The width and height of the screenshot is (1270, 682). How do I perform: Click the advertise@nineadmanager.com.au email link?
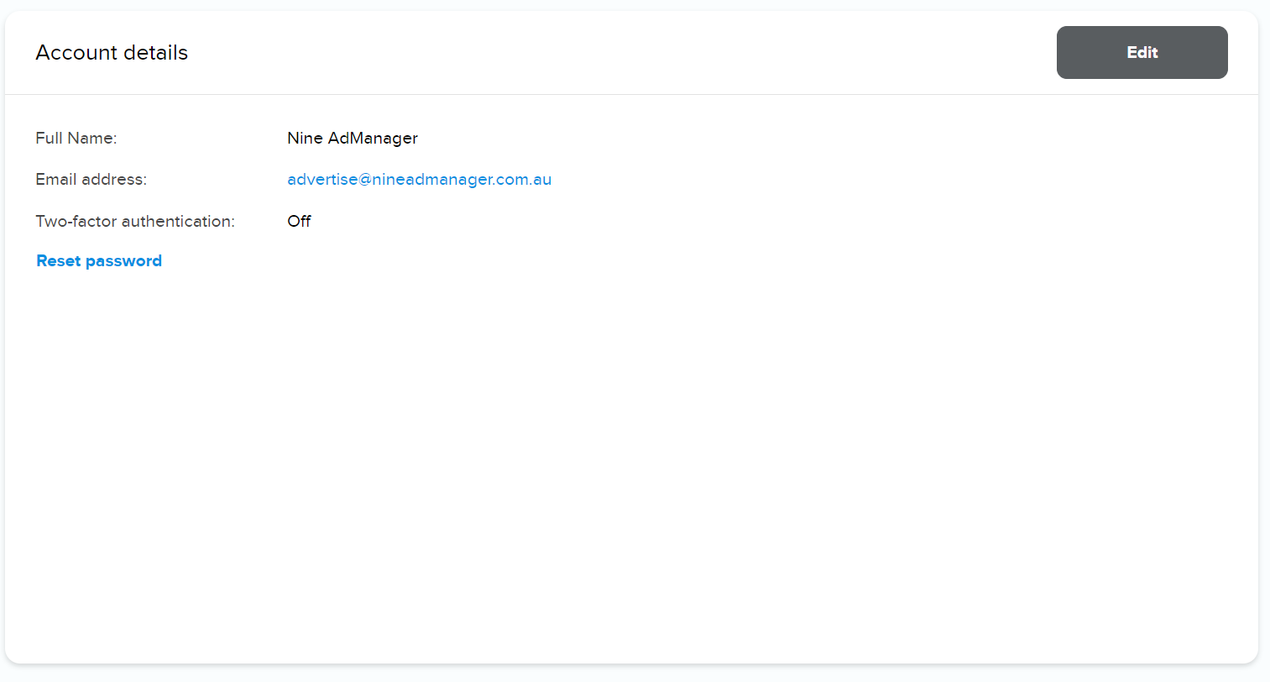[x=419, y=180]
